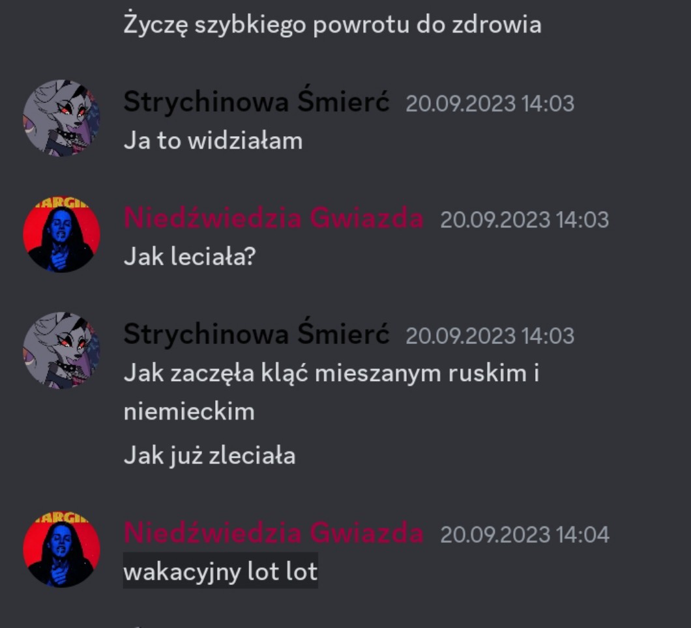The image size is (691, 628).
Task: Select username Niedźwiedzia Gwiazda above 'Jak leciała?'
Action: point(273,218)
